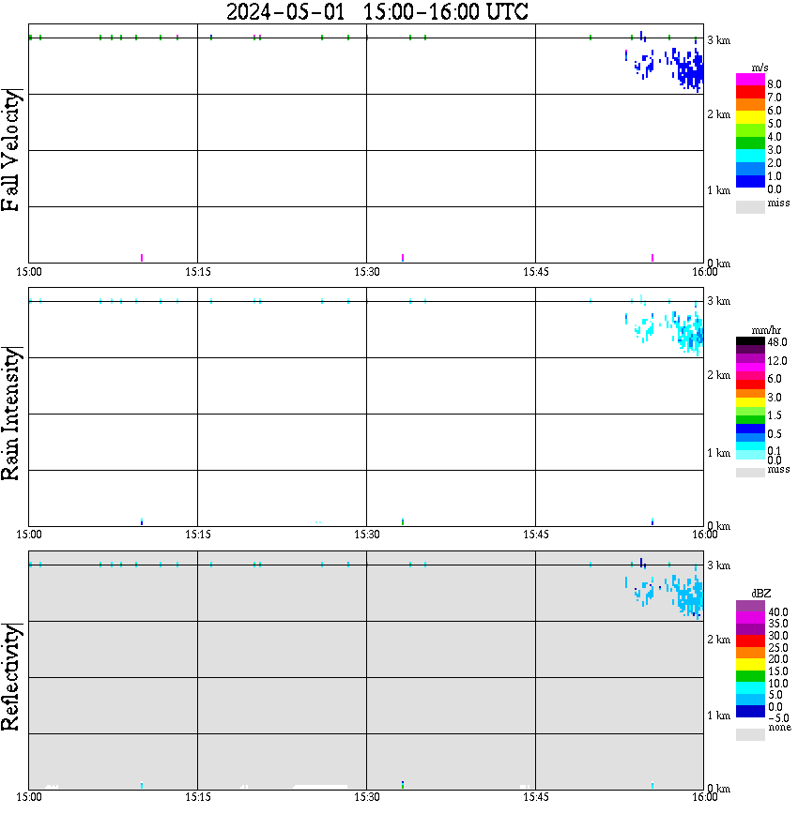
Task: Click the '3 km' height label of Fall Velocity panel
Action: (x=718, y=40)
